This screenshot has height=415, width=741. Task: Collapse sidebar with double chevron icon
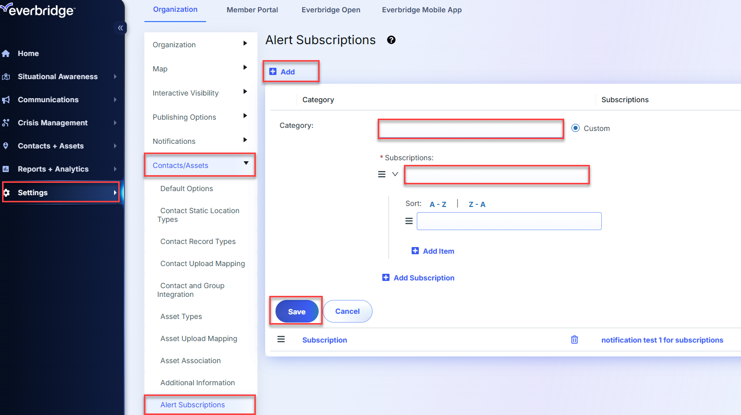pyautogui.click(x=120, y=28)
